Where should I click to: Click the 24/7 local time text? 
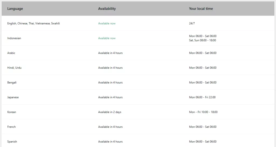(x=192, y=23)
